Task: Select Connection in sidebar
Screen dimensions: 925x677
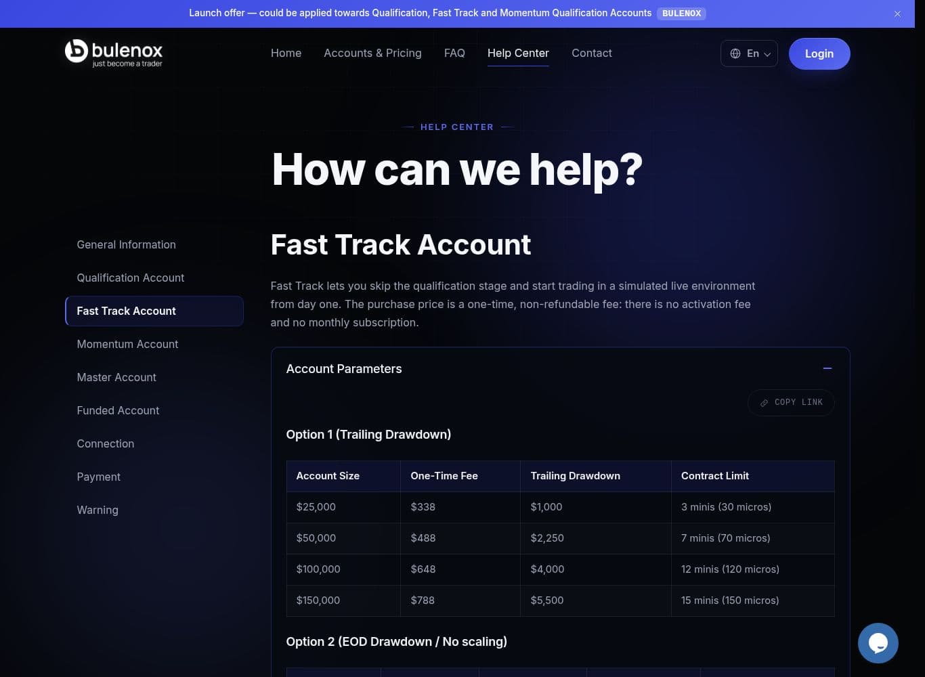Action: [154, 443]
